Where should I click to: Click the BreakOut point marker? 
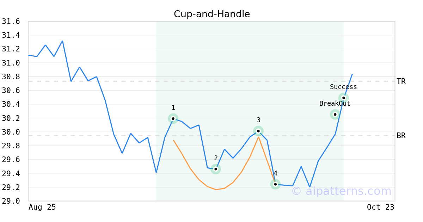point(335,114)
